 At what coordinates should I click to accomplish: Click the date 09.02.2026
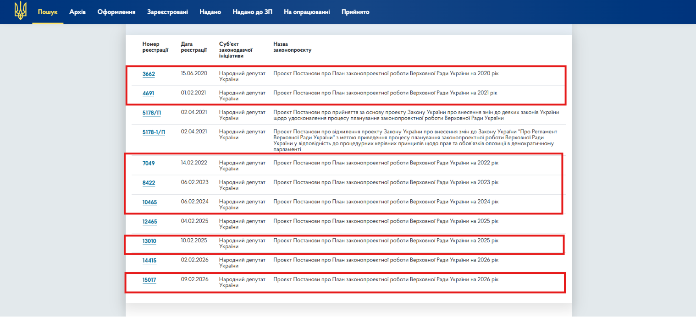tap(195, 279)
